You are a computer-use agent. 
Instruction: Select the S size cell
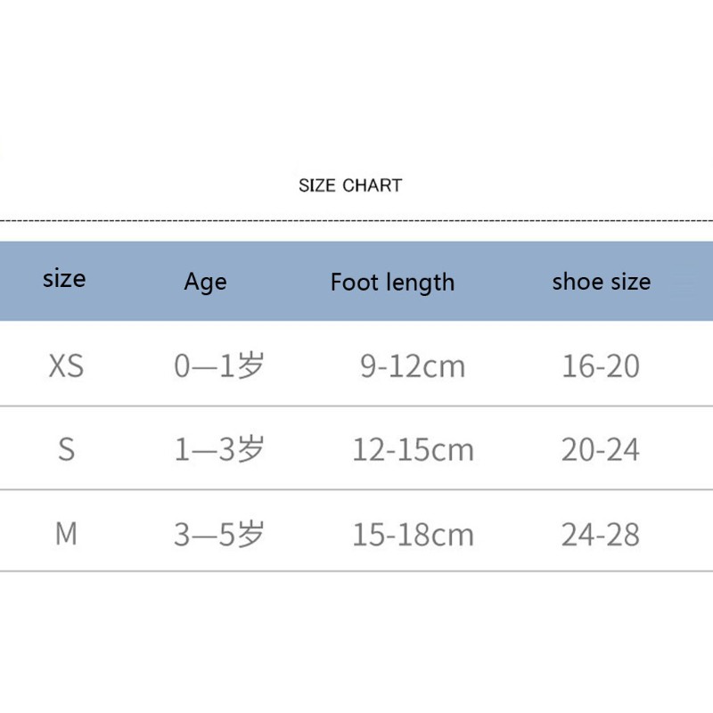coord(66,449)
